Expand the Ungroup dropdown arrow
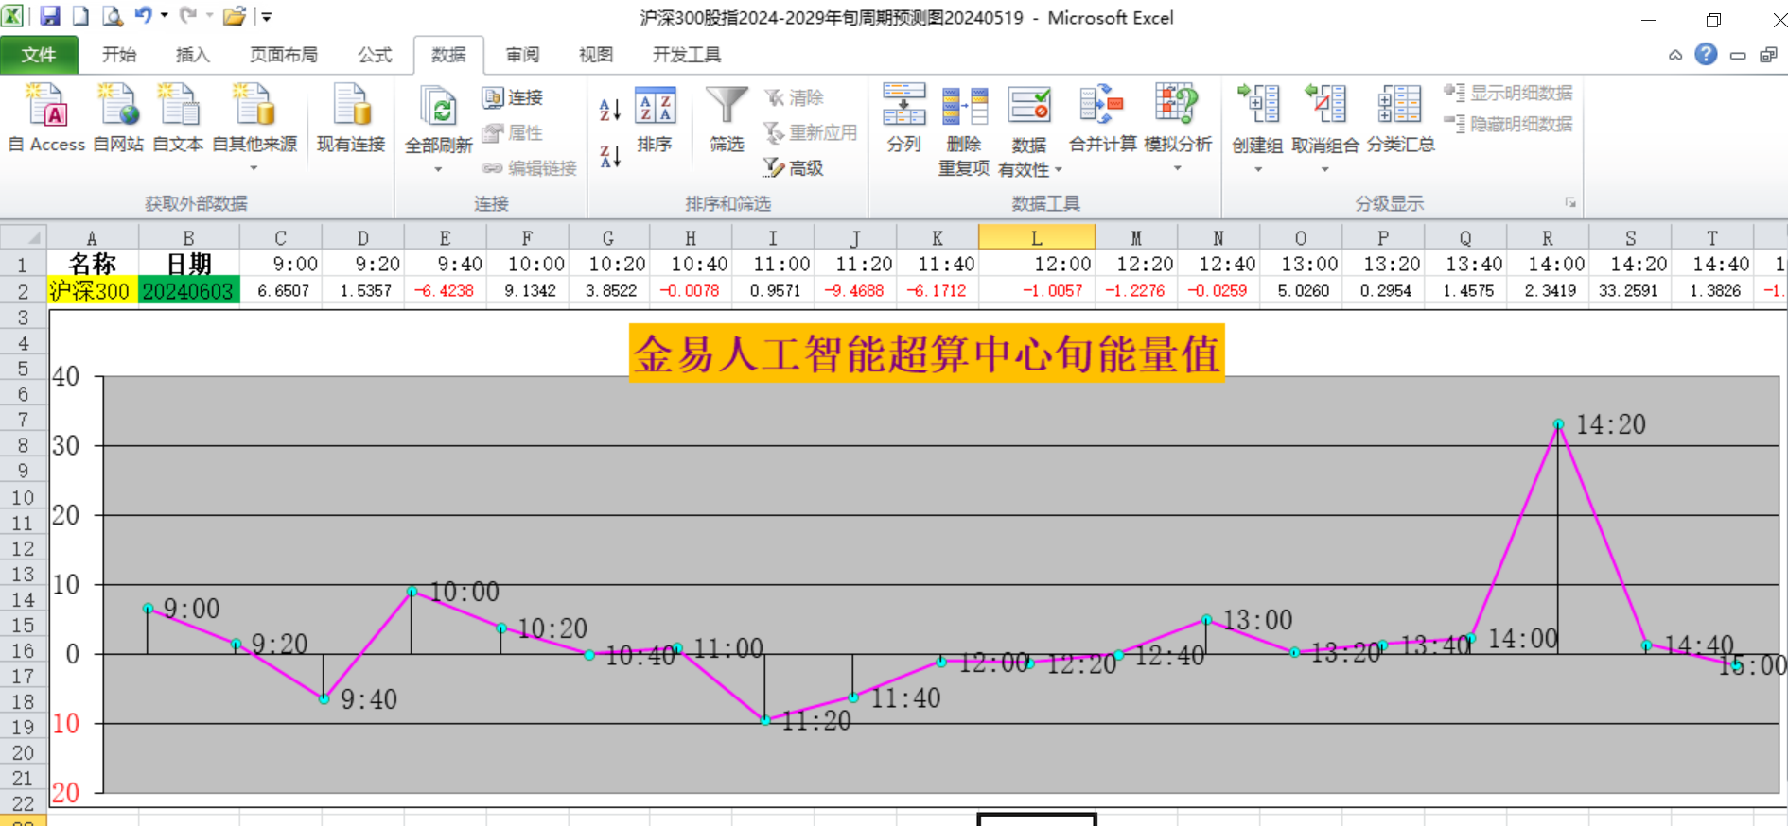 coord(1324,169)
